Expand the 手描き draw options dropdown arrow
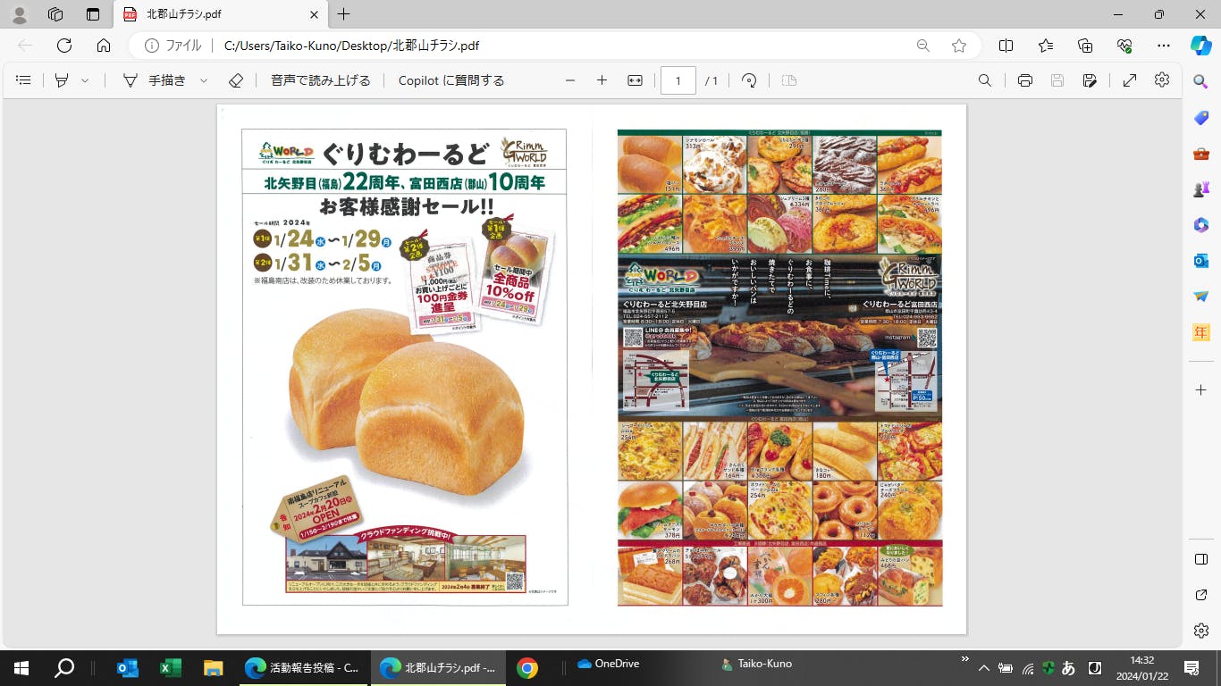1221x686 pixels. click(x=204, y=80)
